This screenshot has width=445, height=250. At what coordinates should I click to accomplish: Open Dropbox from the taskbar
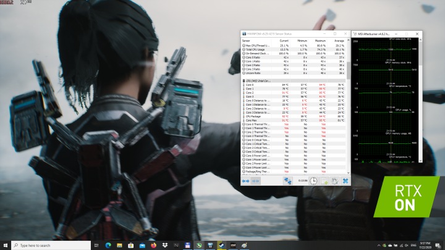point(165,245)
